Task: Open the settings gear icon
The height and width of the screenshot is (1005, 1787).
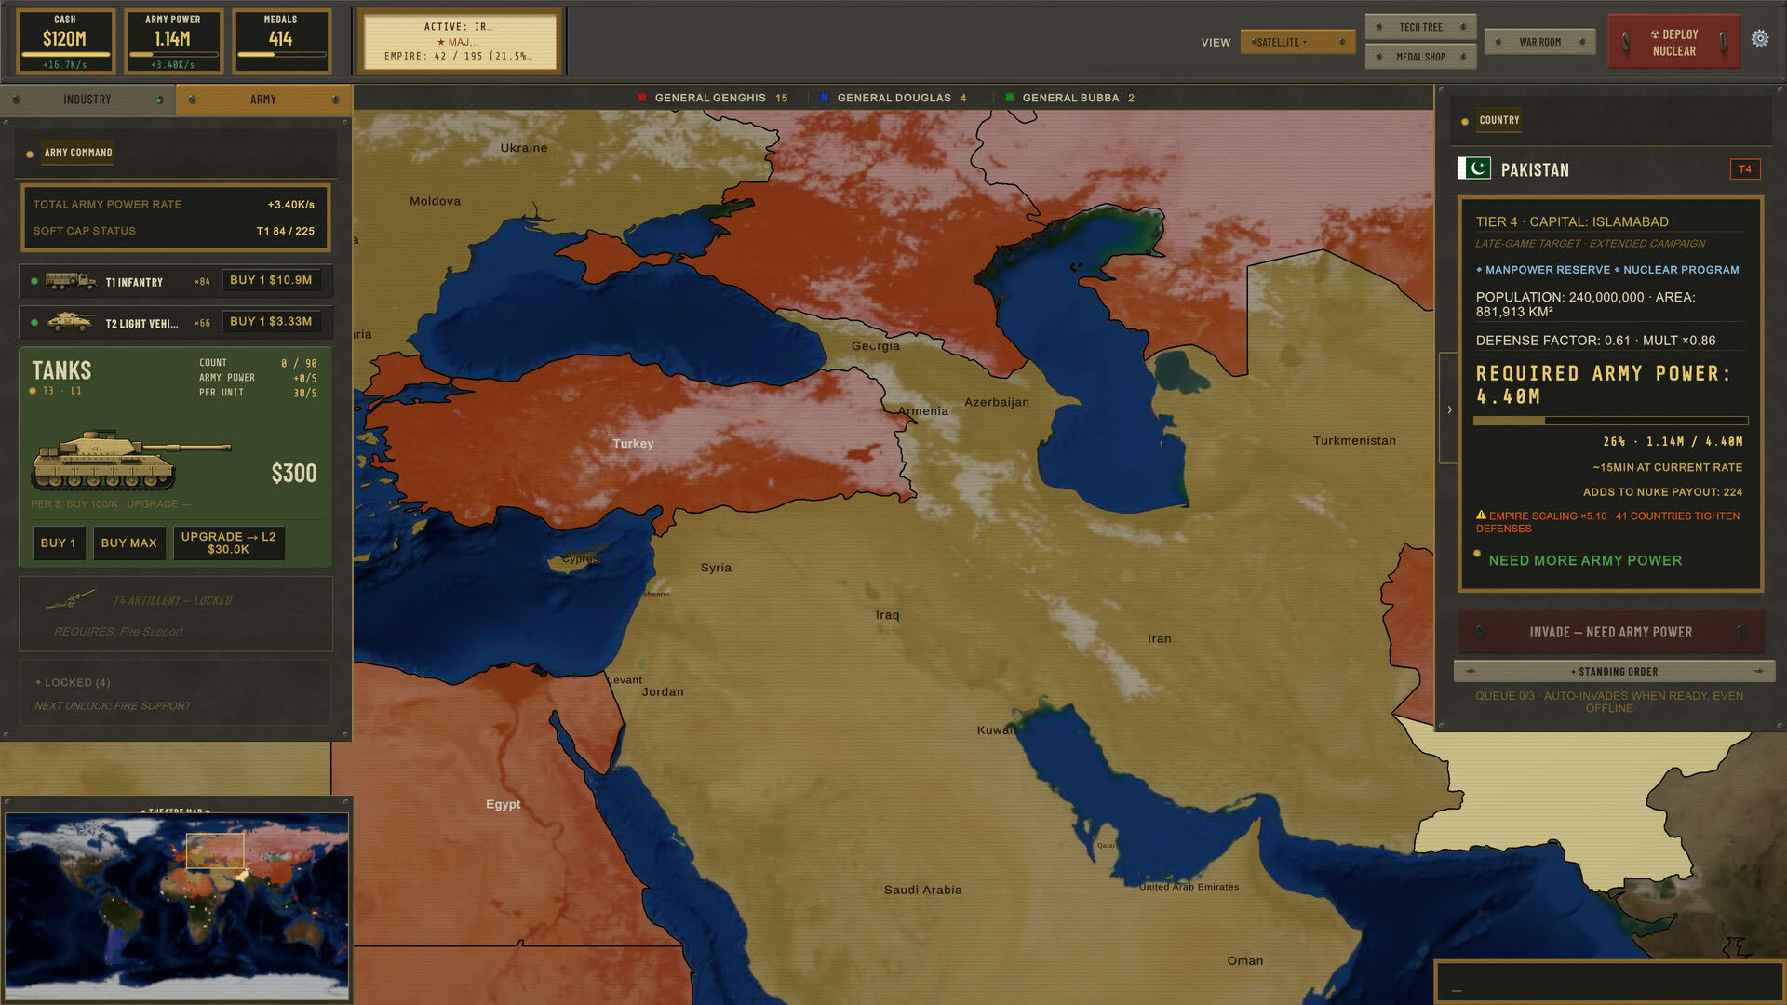Action: tap(1759, 38)
